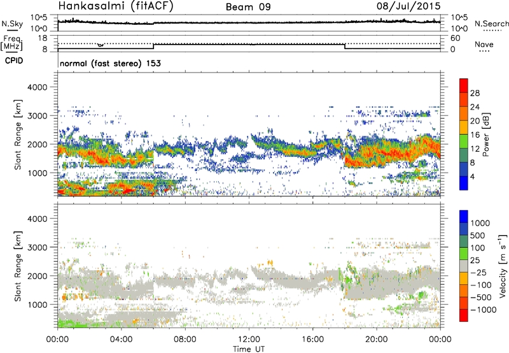Click the blue bottom of power colorbar

tap(464, 183)
